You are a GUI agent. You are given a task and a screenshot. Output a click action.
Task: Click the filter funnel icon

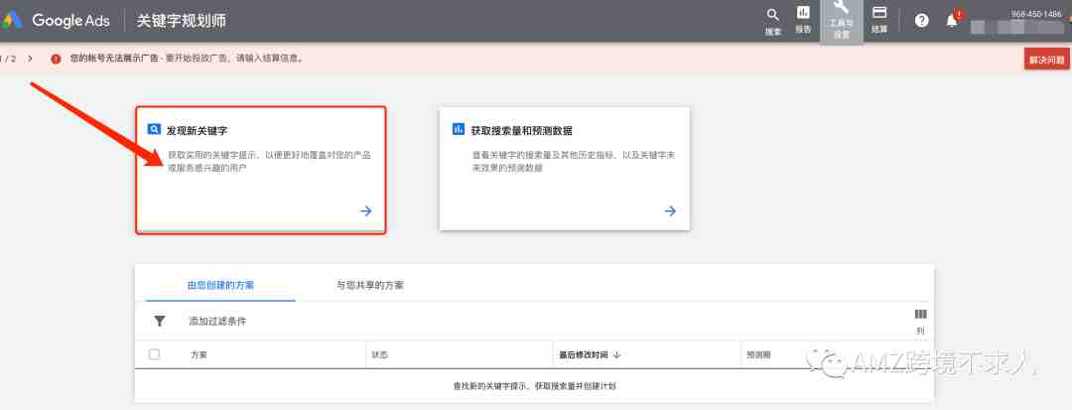point(159,322)
